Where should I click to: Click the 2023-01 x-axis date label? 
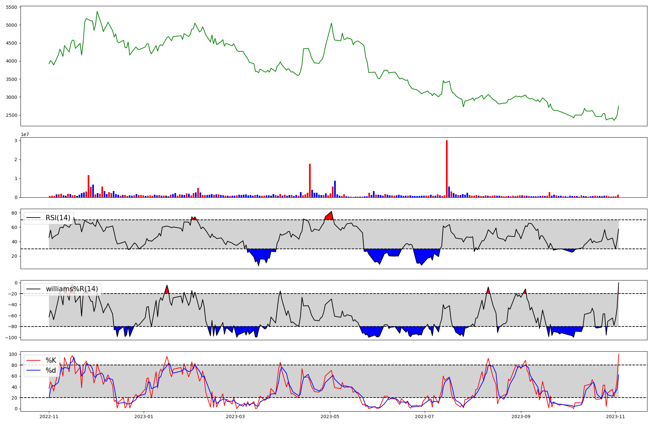click(x=144, y=416)
